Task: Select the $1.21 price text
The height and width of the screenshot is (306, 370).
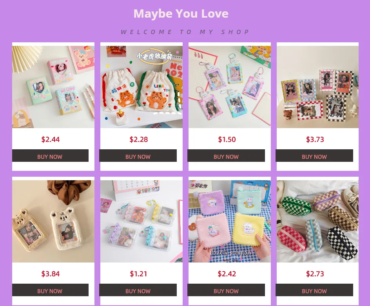Action: click(x=138, y=274)
